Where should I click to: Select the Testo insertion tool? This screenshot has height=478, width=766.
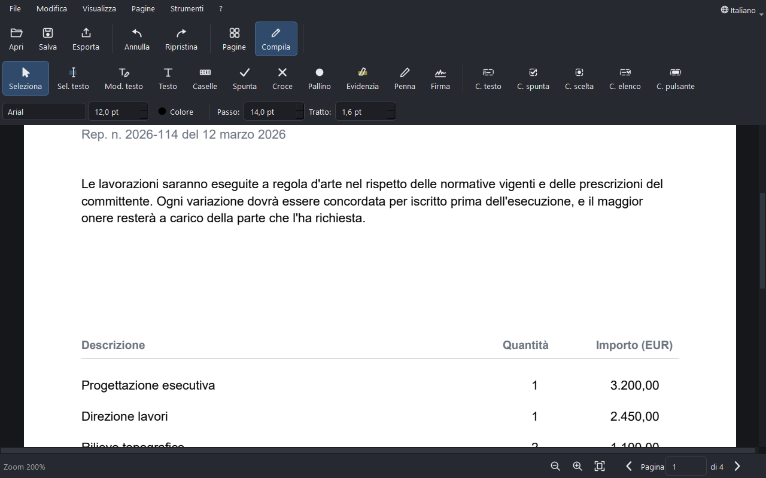tap(168, 78)
